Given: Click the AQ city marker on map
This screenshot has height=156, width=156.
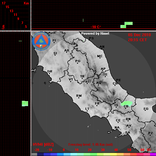Looking at the screenshot, I should pos(98,85).
